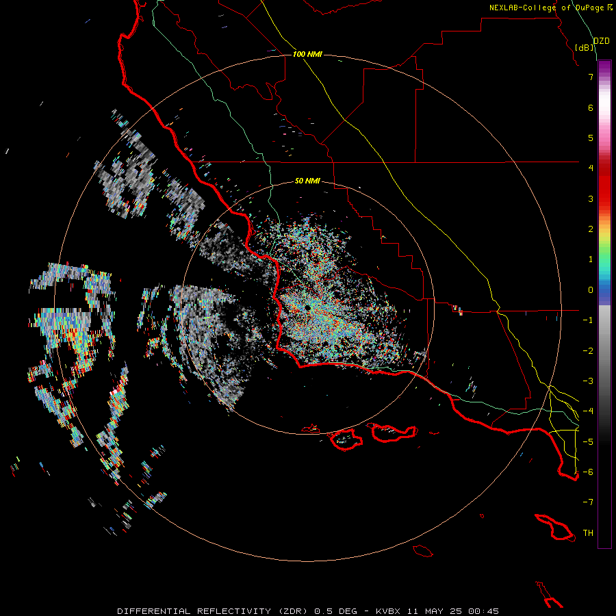Click the [dB] unit label
The height and width of the screenshot is (616, 616).
click(x=585, y=47)
